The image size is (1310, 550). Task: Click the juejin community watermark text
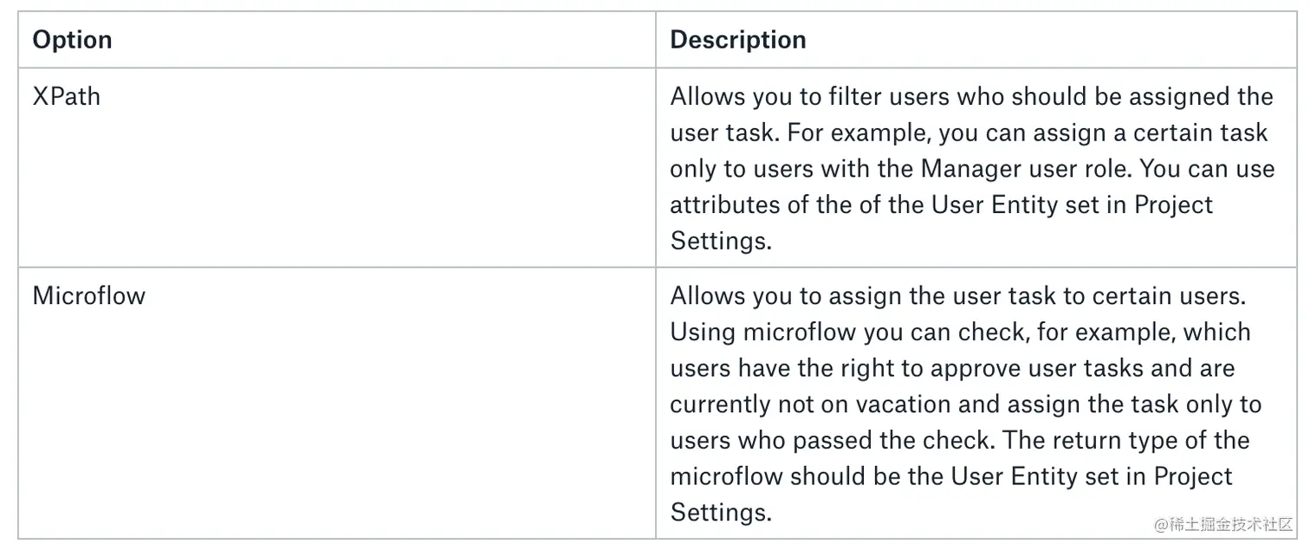(1218, 524)
